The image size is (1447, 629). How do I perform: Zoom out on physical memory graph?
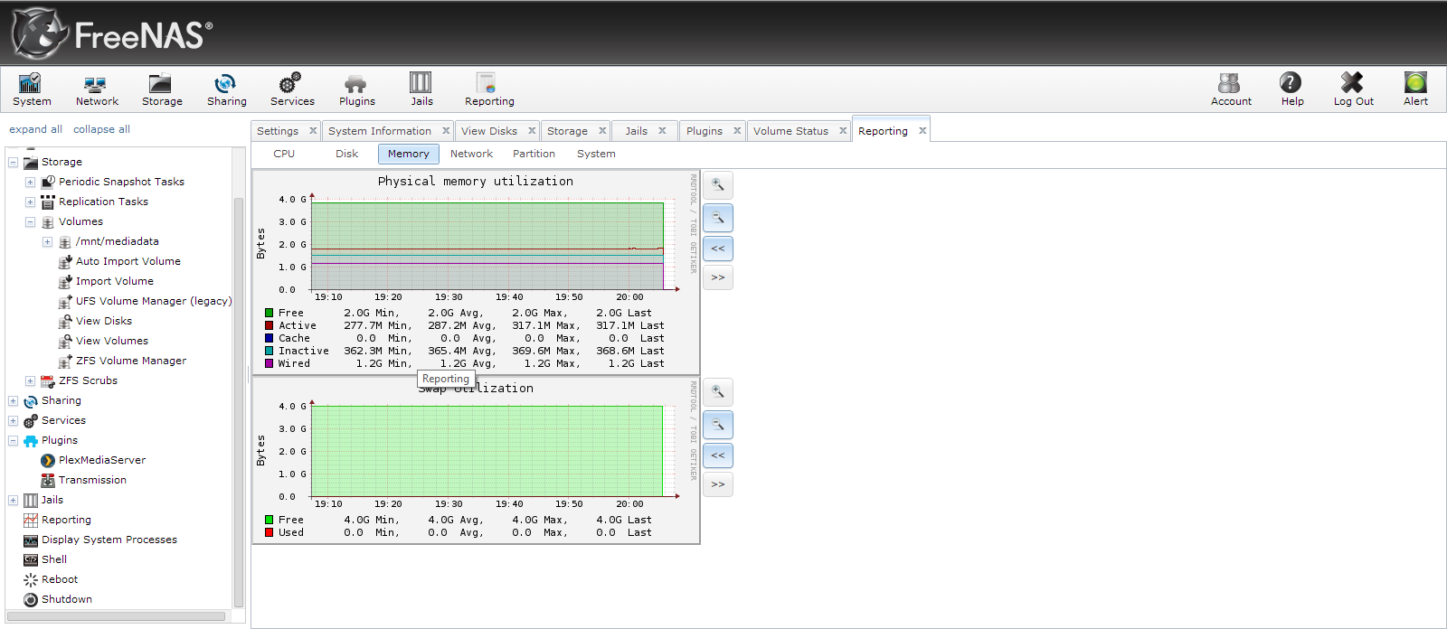718,218
